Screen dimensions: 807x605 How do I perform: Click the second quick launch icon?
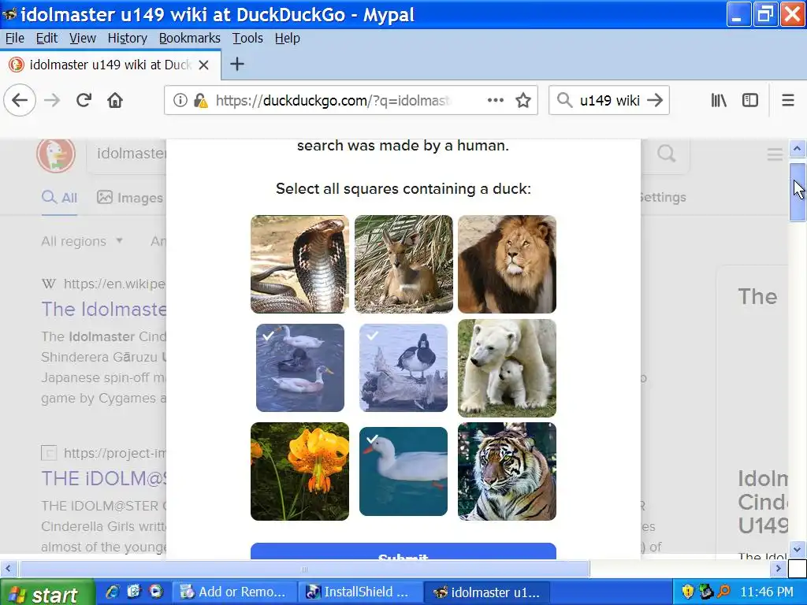[134, 592]
